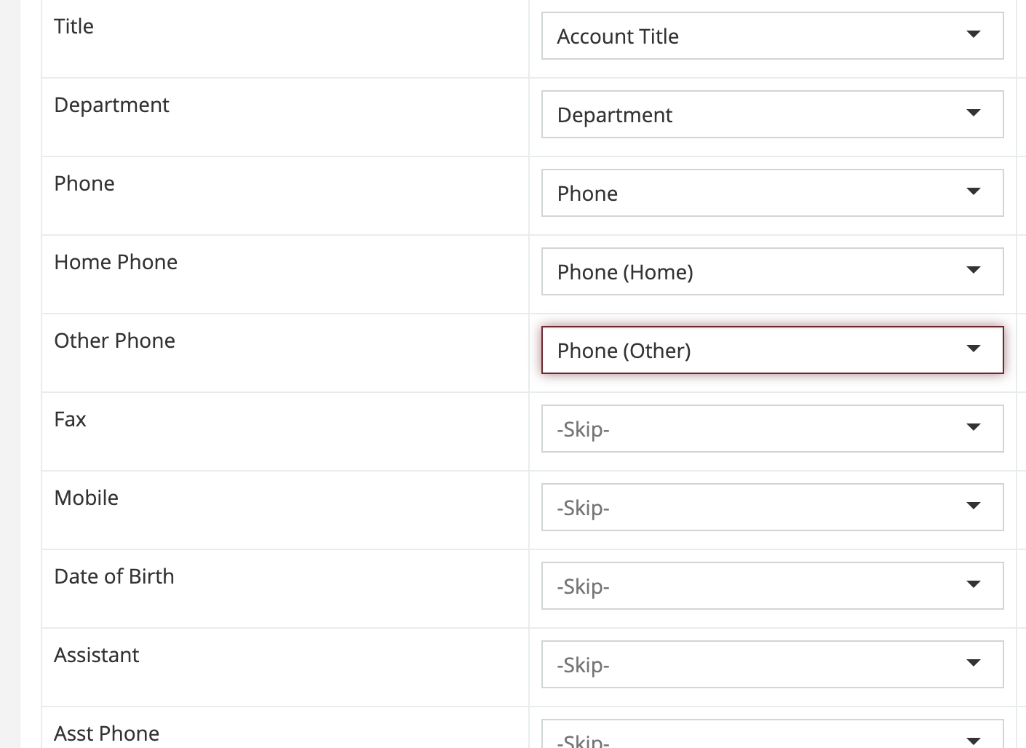Screen dimensions: 1026x748
Task: Select the Phone row label text
Action: point(84,183)
